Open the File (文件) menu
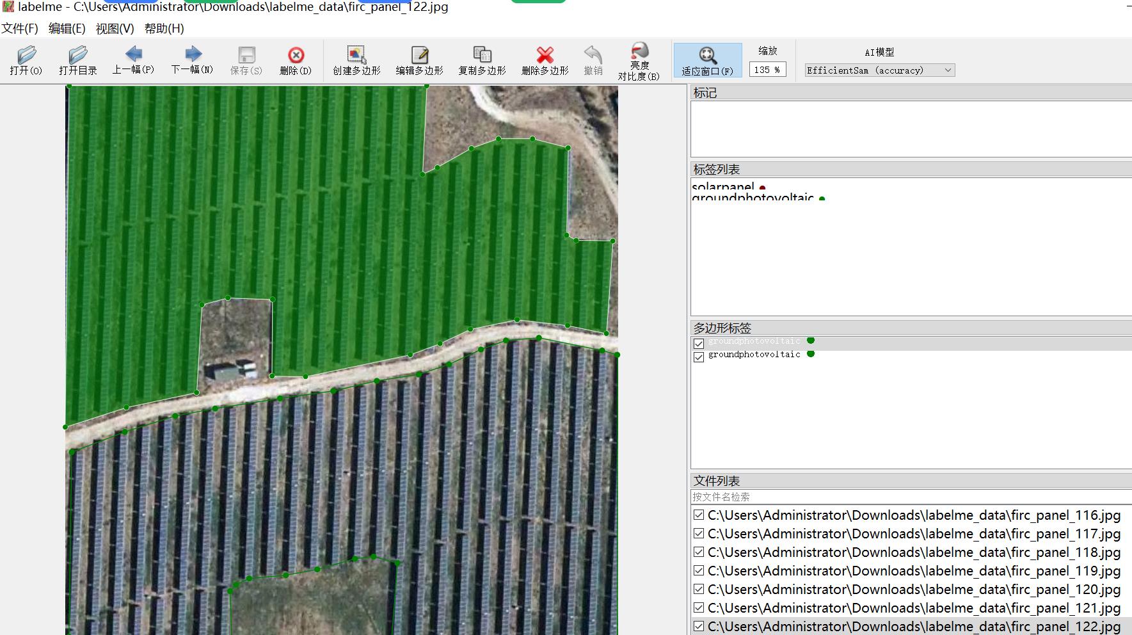Screen dimensions: 1132x635 pyautogui.click(x=20, y=29)
